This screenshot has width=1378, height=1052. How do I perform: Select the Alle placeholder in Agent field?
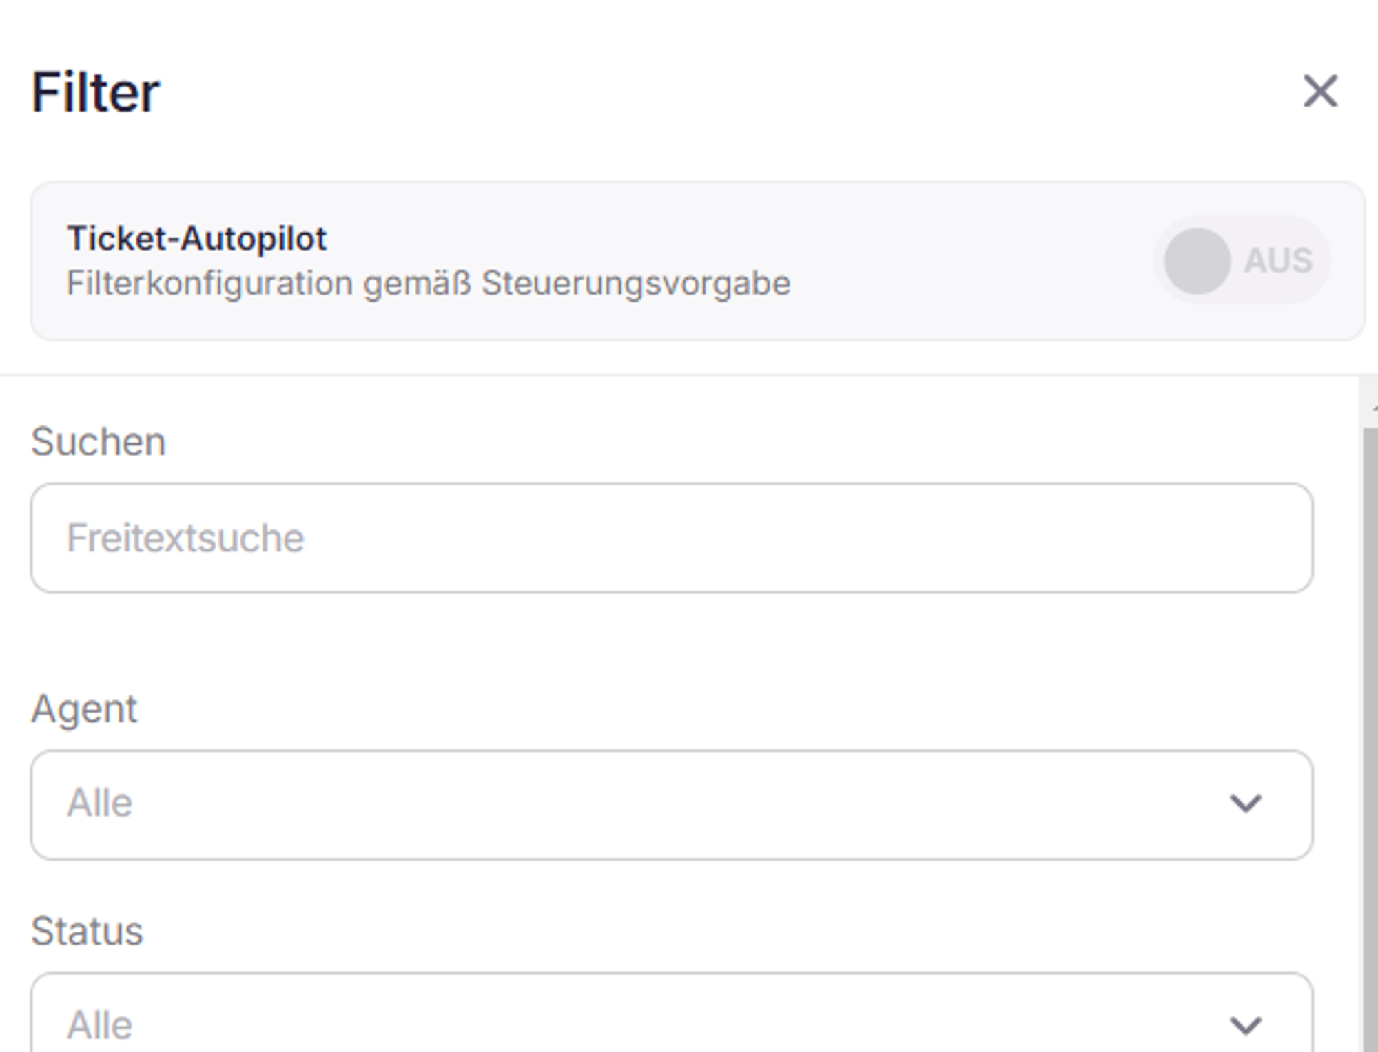point(99,803)
